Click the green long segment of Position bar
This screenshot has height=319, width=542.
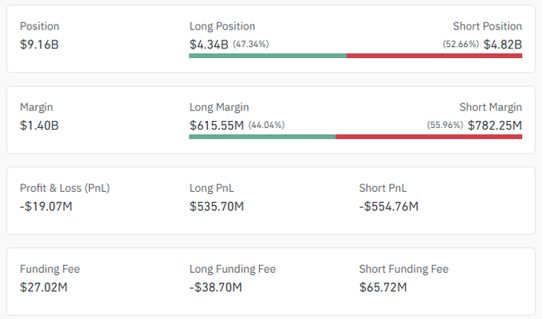tap(268, 56)
